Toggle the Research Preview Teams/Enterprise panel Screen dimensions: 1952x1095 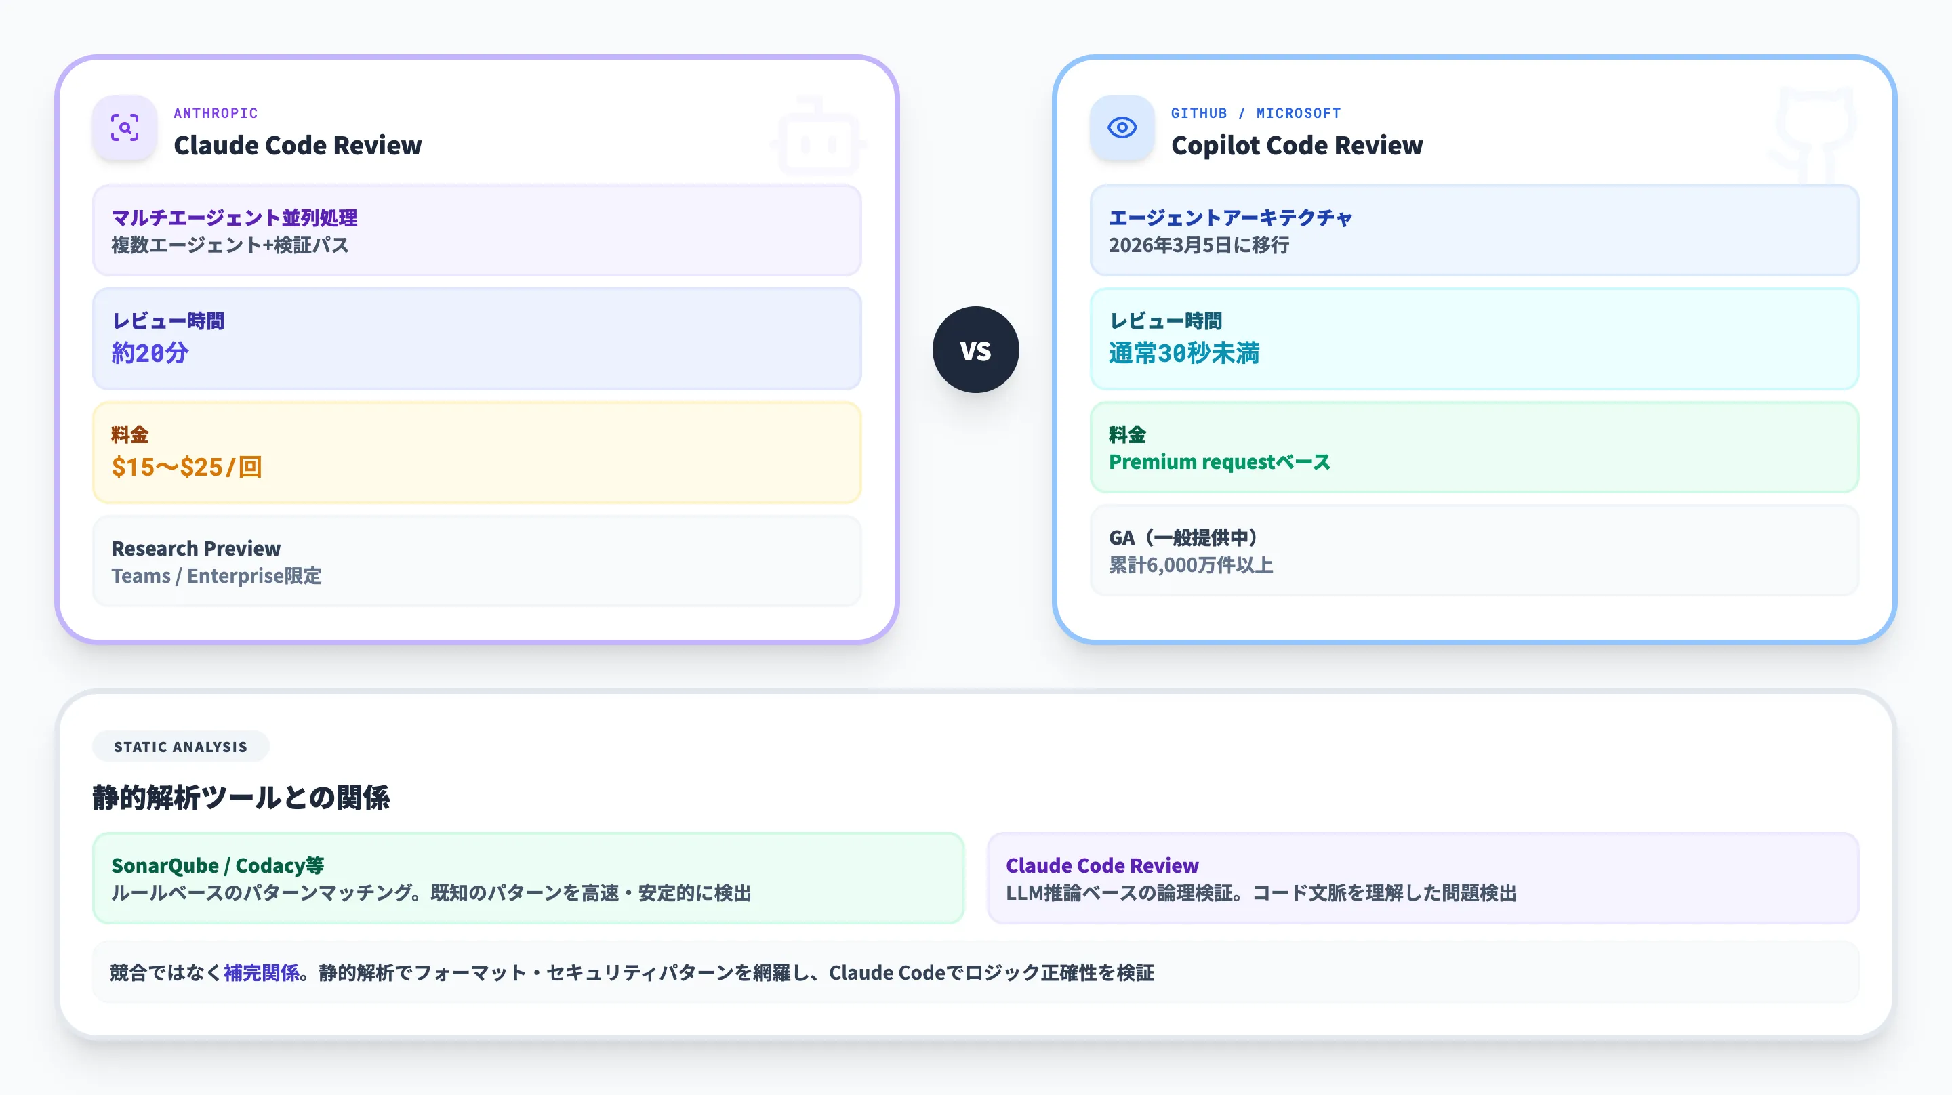[476, 561]
